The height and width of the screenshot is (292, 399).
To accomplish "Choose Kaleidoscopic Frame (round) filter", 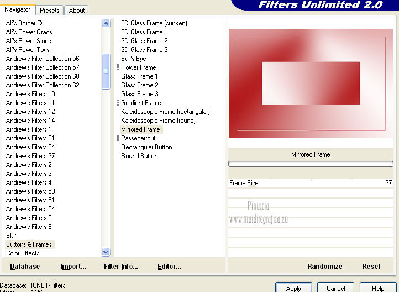I will 158,121.
